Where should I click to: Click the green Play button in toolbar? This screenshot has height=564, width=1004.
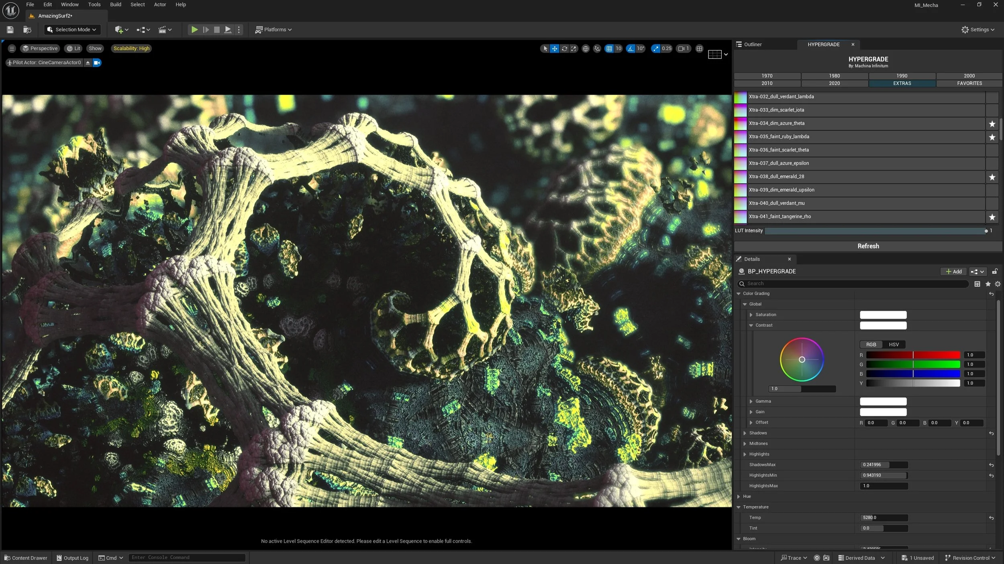coord(194,30)
